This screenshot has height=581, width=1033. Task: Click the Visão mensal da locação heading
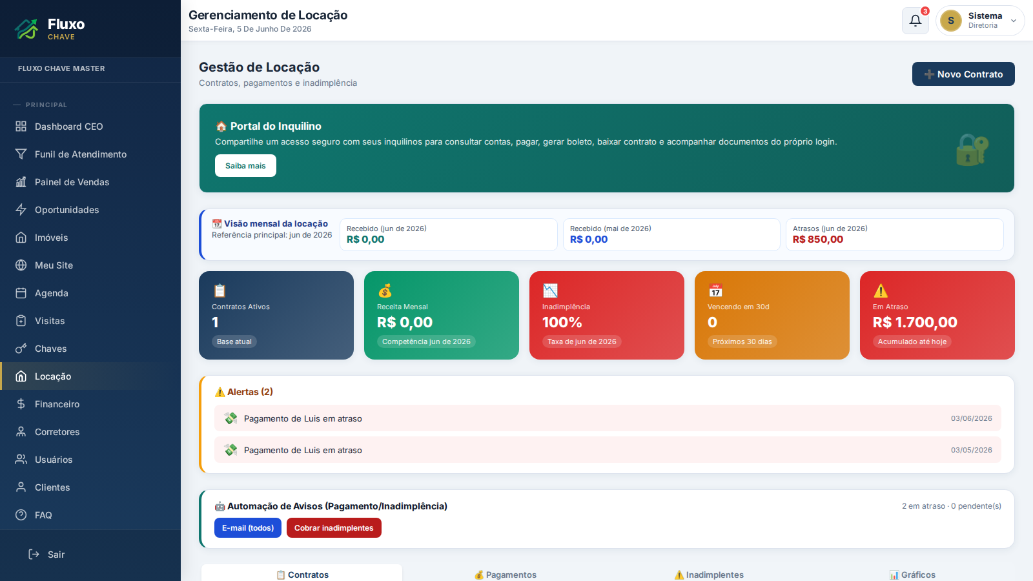(x=270, y=223)
